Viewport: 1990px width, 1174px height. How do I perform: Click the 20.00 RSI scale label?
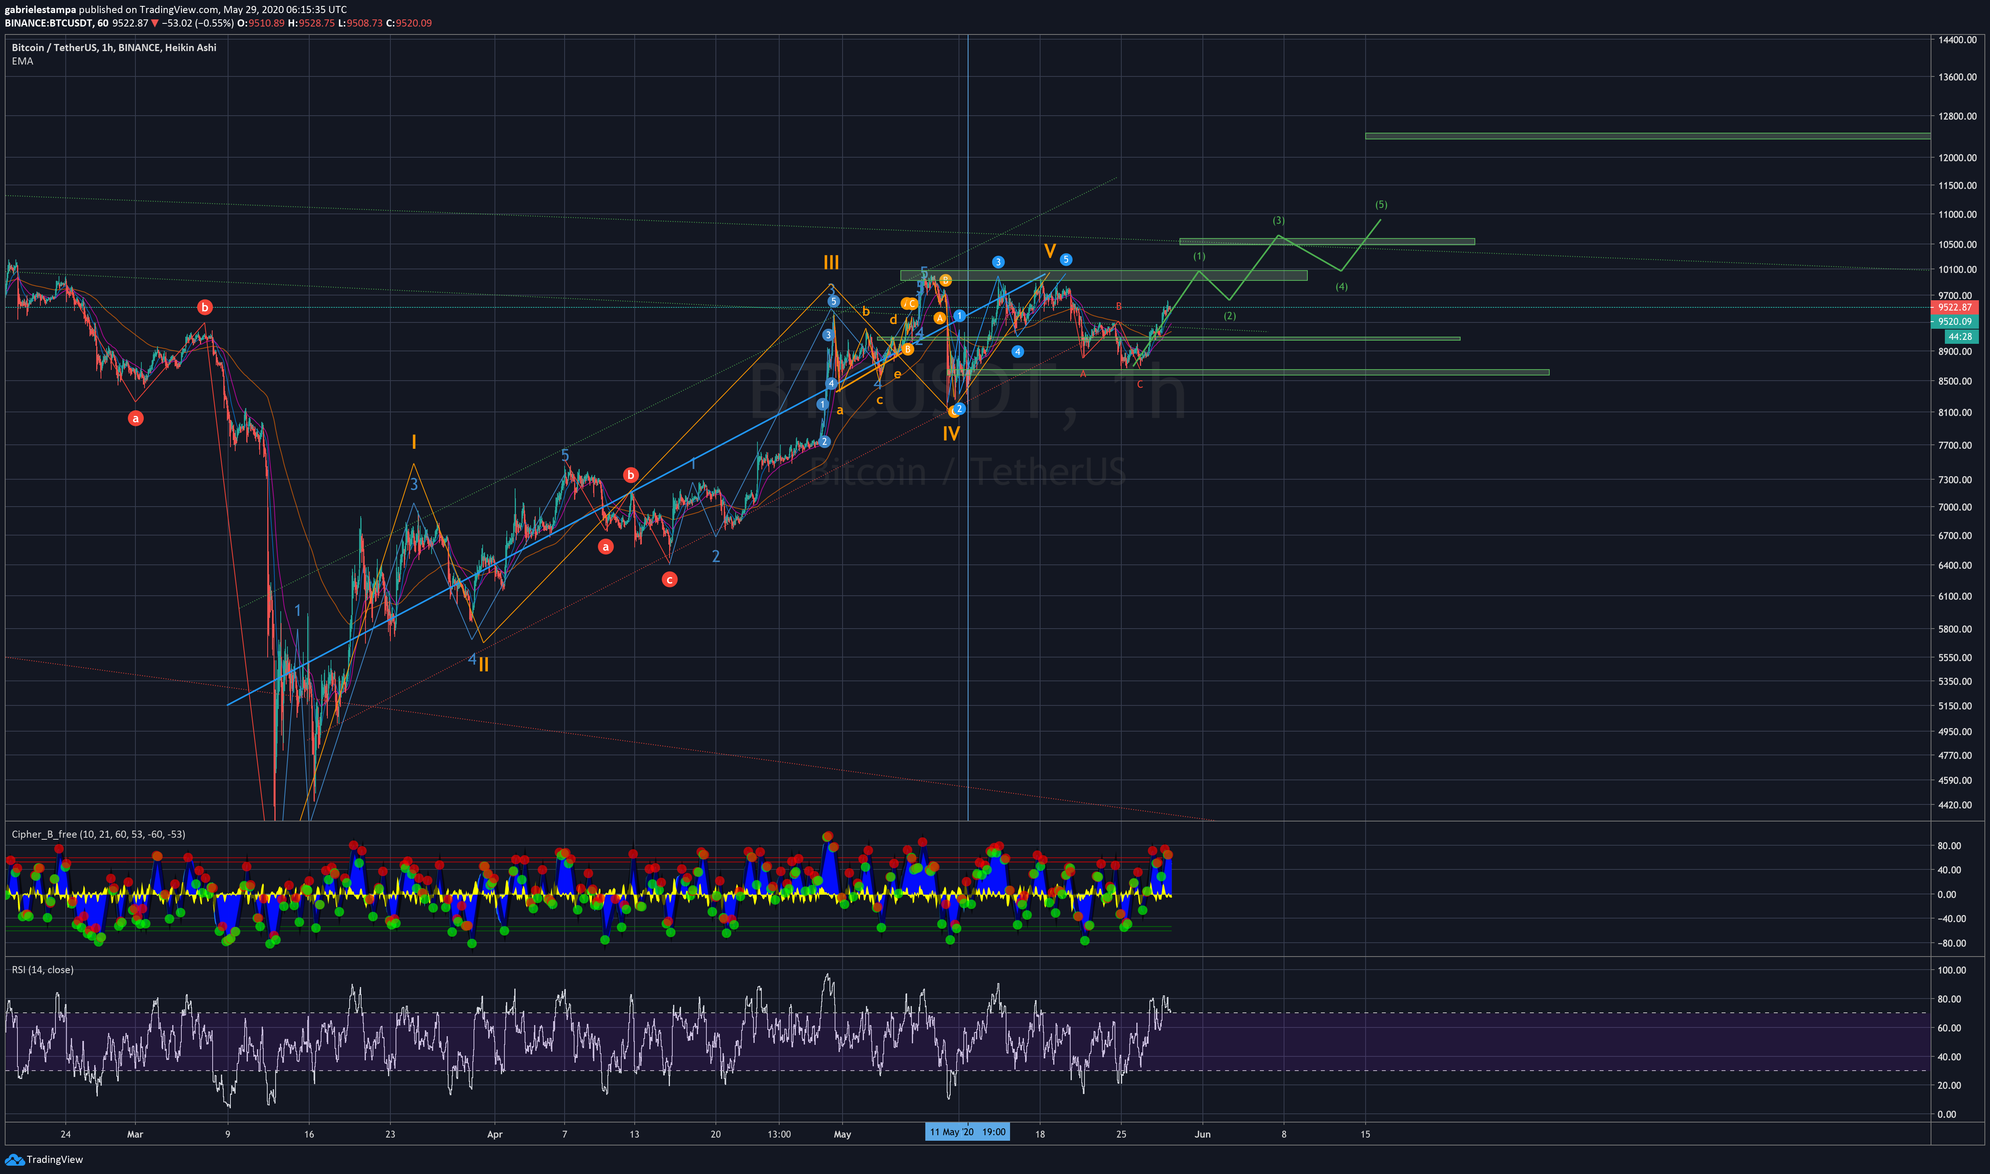[x=1949, y=1085]
